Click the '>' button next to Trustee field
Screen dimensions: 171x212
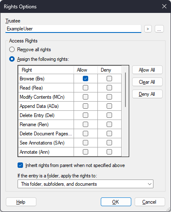coord(148,29)
